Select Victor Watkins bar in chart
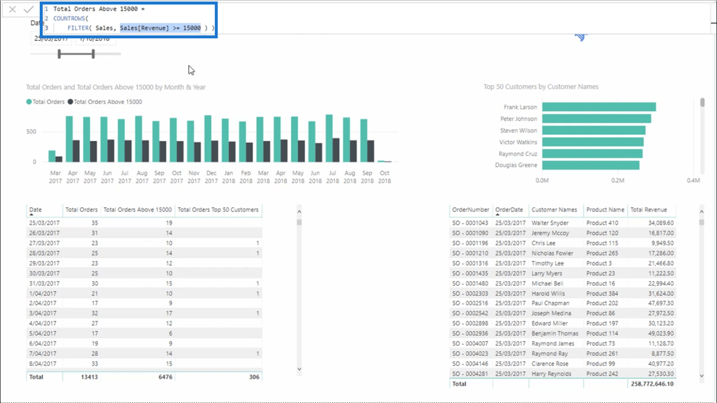The width and height of the screenshot is (717, 403). [x=593, y=142]
